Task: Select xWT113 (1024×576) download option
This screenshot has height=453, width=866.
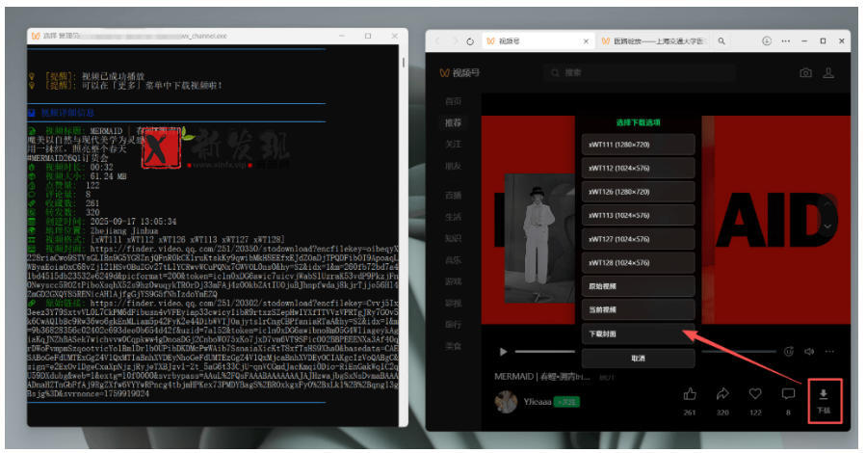Action: point(638,216)
